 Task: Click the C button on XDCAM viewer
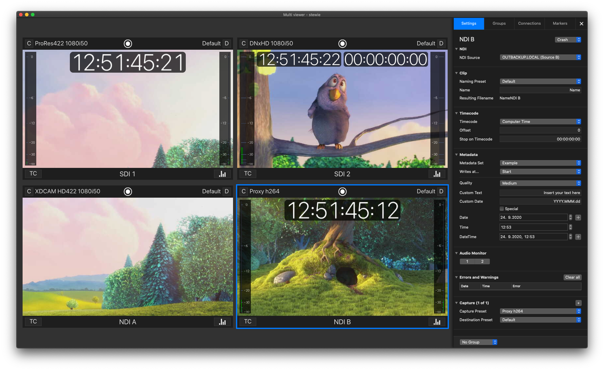tap(29, 191)
